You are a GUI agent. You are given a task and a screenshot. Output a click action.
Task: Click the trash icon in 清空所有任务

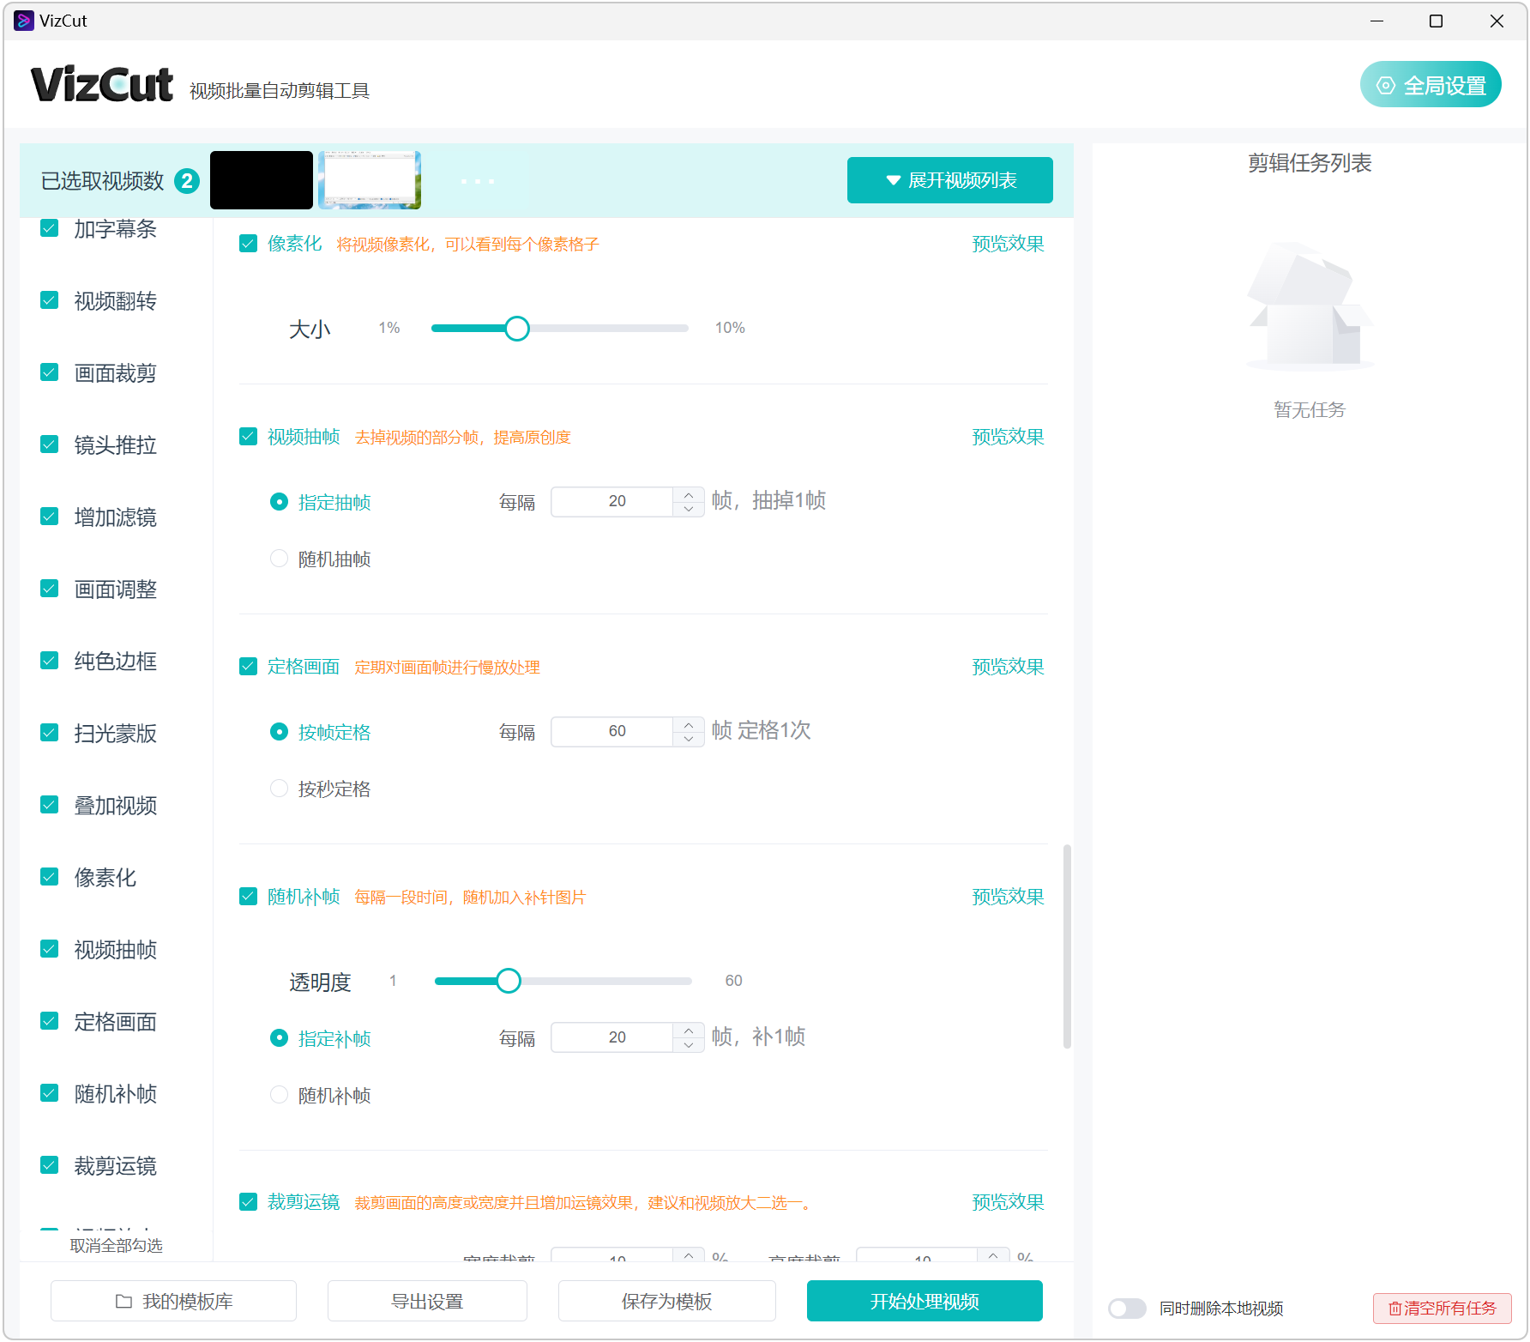click(1394, 1309)
